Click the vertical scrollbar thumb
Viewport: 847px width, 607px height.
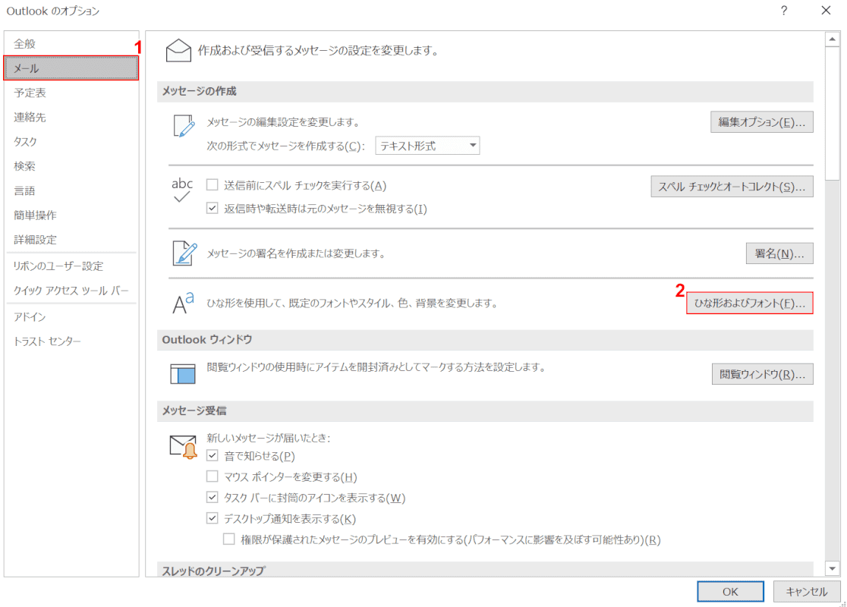[833, 113]
